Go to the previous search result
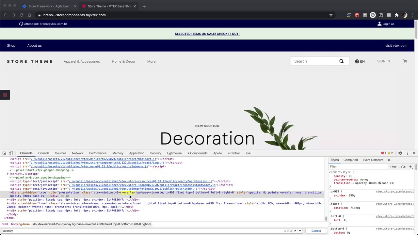The image size is (418, 235). click(295, 231)
